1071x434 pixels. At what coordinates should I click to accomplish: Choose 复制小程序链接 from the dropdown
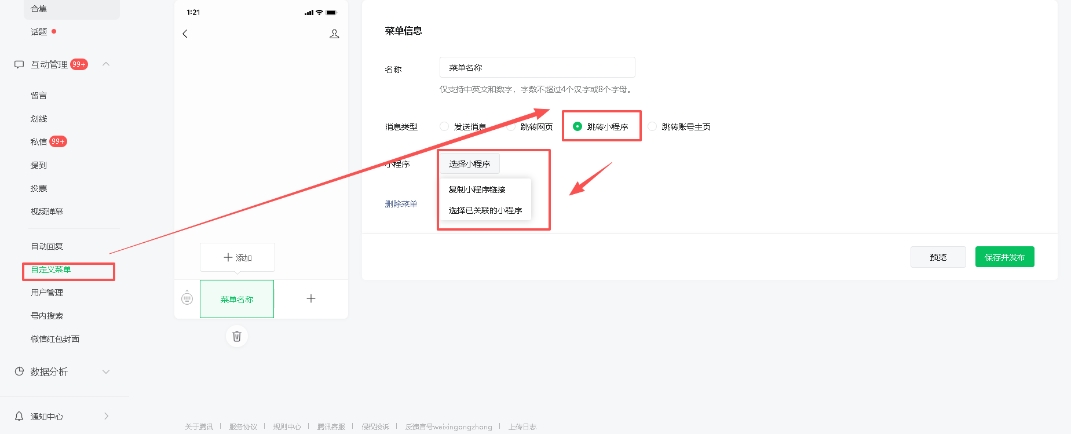pyautogui.click(x=477, y=189)
